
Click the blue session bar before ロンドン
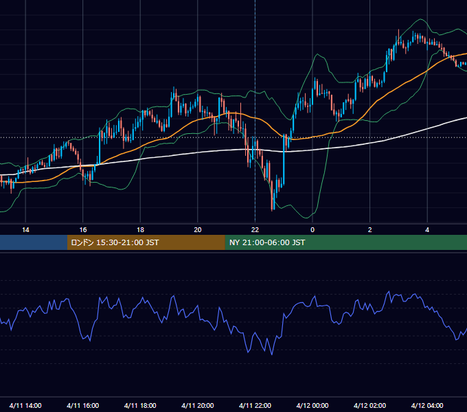pyautogui.click(x=34, y=242)
